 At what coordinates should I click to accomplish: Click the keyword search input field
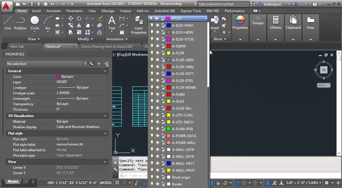[223, 4]
